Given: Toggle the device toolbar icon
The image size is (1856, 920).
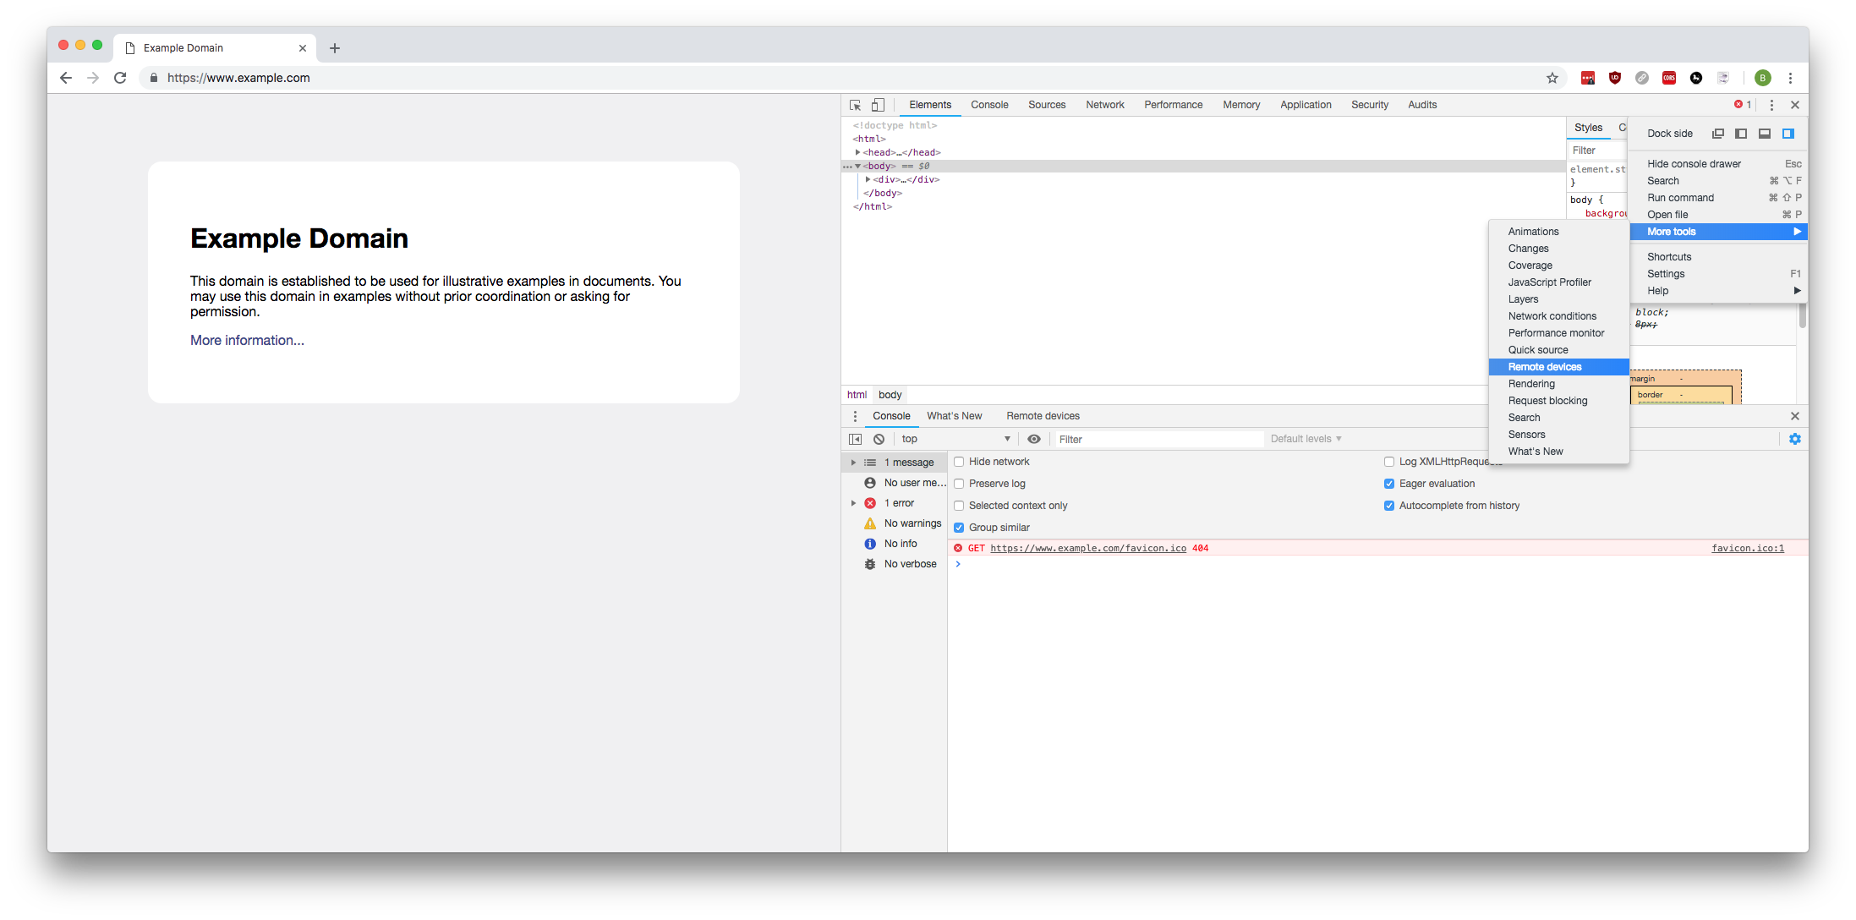Looking at the screenshot, I should (x=878, y=105).
